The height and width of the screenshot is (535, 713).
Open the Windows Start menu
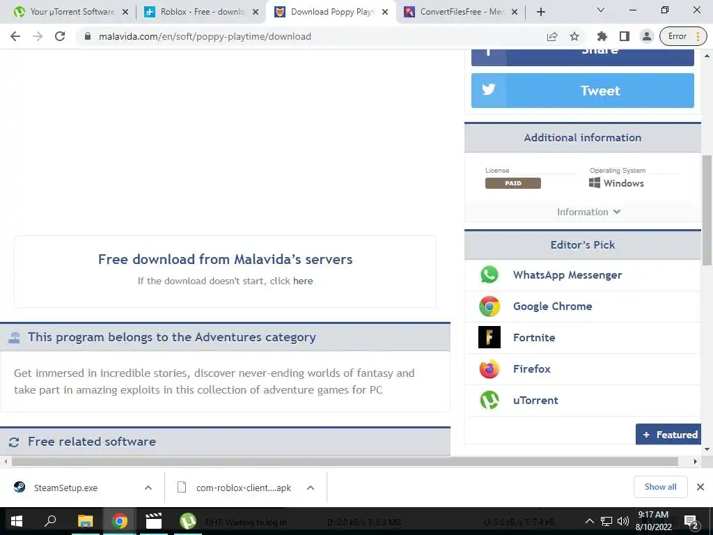click(x=17, y=521)
